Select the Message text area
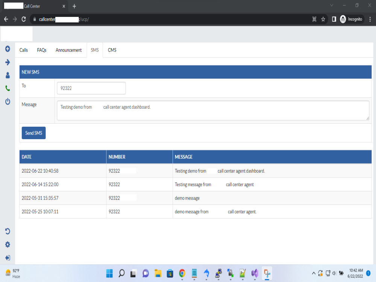The height and width of the screenshot is (282, 376). pos(213,110)
